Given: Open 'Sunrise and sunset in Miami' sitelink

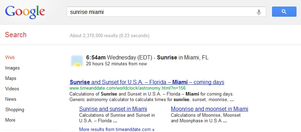Looking at the screenshot, I should coord(113,109).
